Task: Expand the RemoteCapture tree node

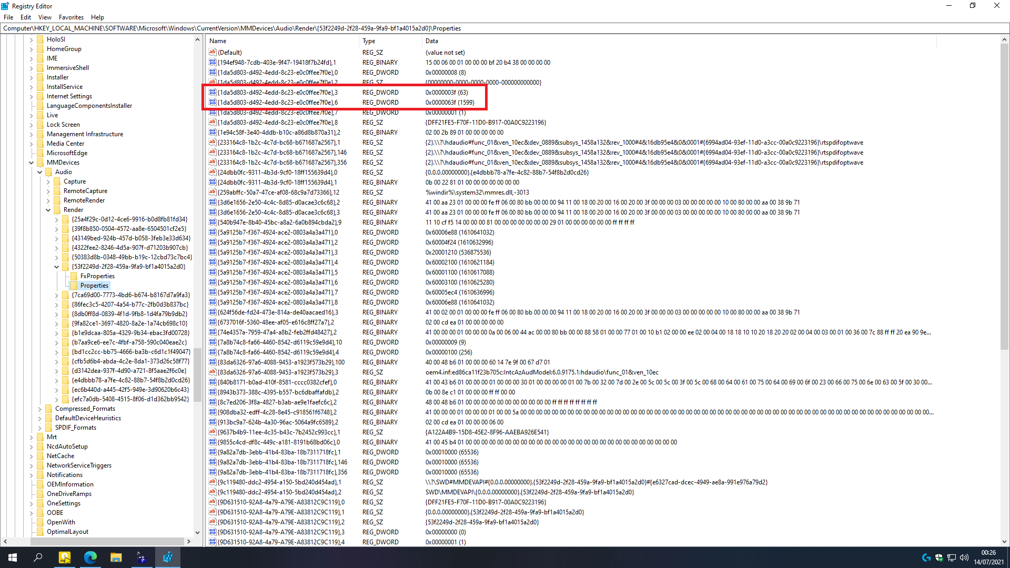Action: pyautogui.click(x=48, y=191)
